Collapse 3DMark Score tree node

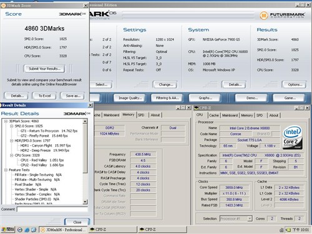point(6,121)
